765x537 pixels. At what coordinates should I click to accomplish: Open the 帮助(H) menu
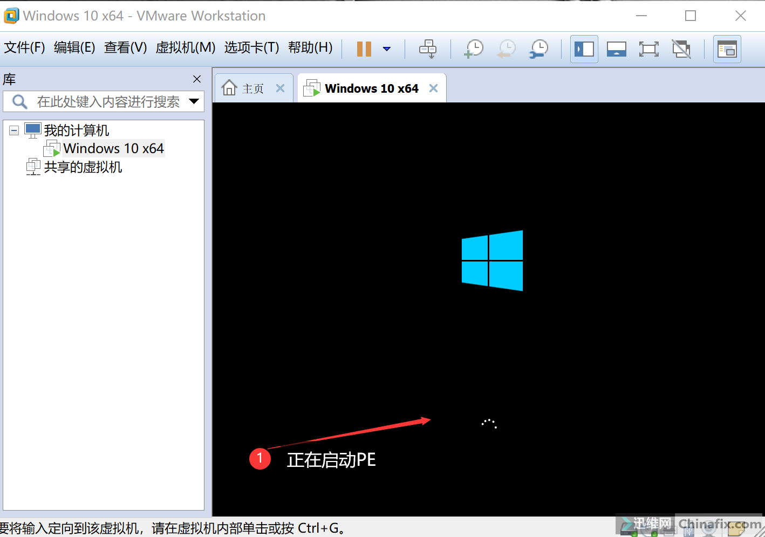click(310, 47)
